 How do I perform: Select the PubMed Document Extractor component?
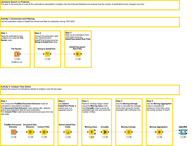13,132
